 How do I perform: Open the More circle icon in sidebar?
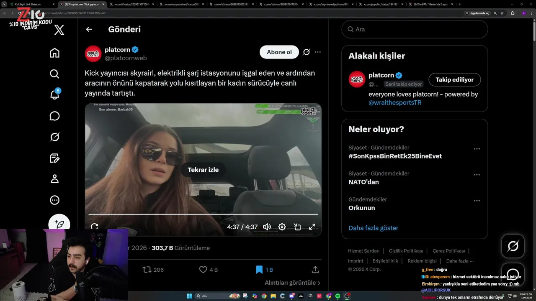[54, 200]
